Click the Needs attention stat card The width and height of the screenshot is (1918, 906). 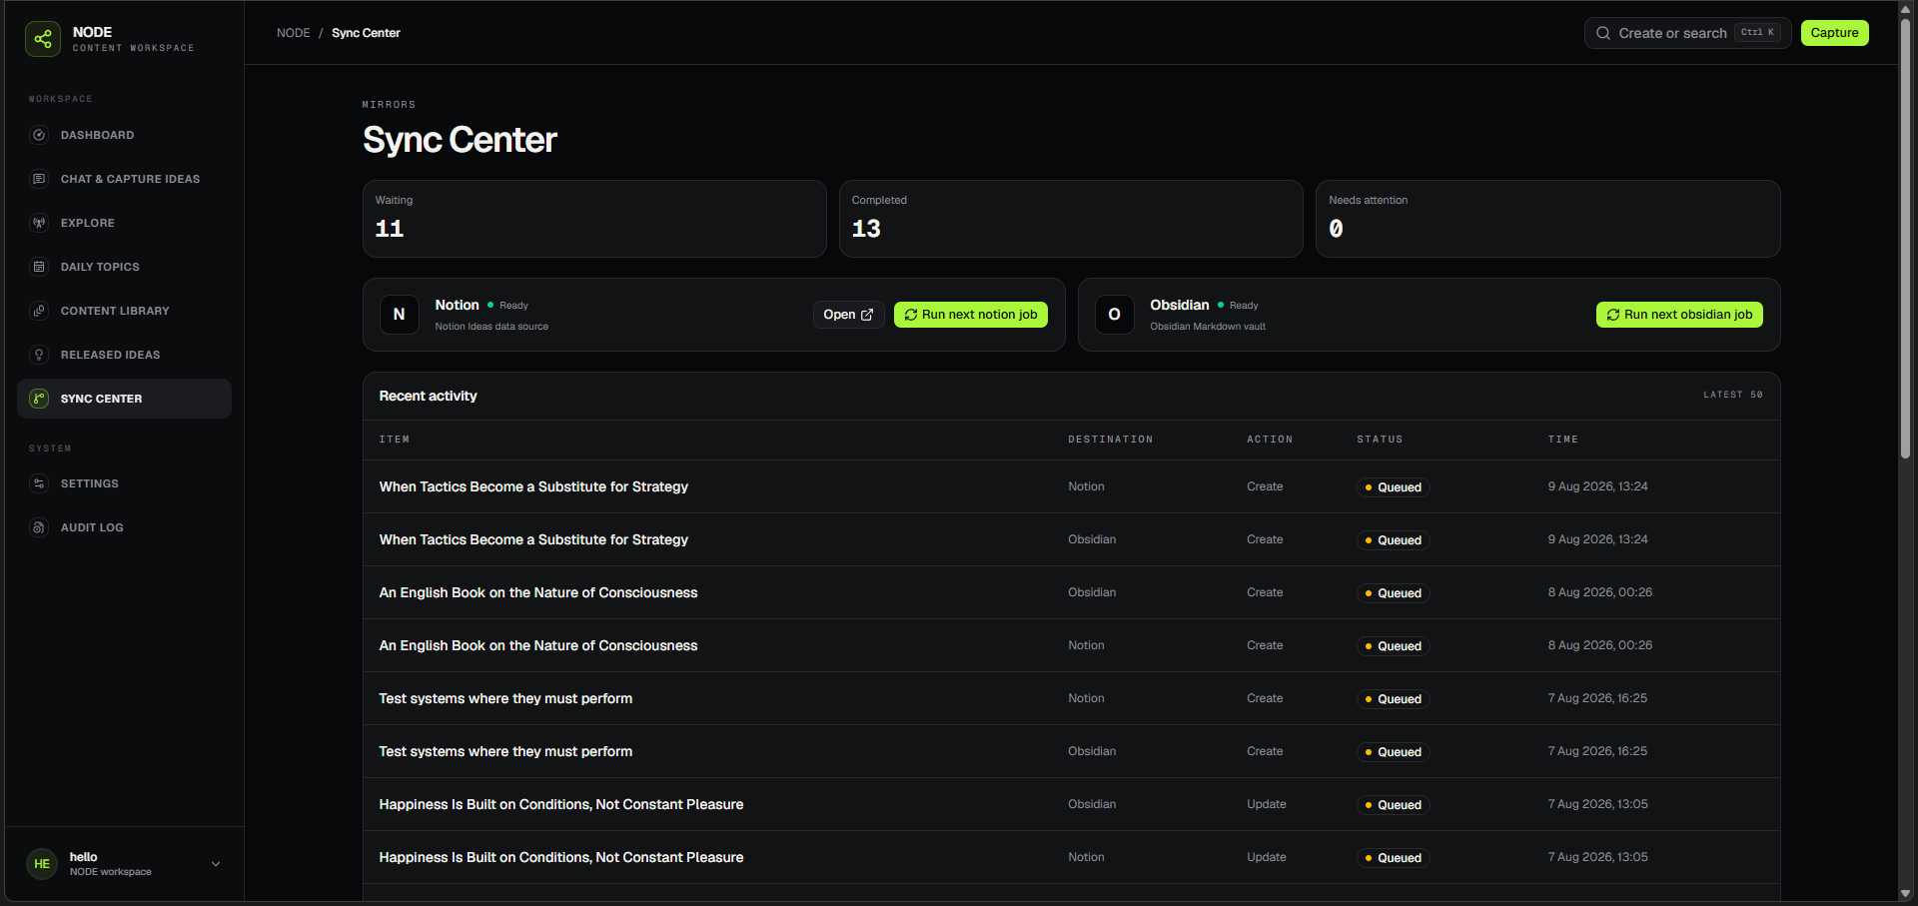(1547, 219)
